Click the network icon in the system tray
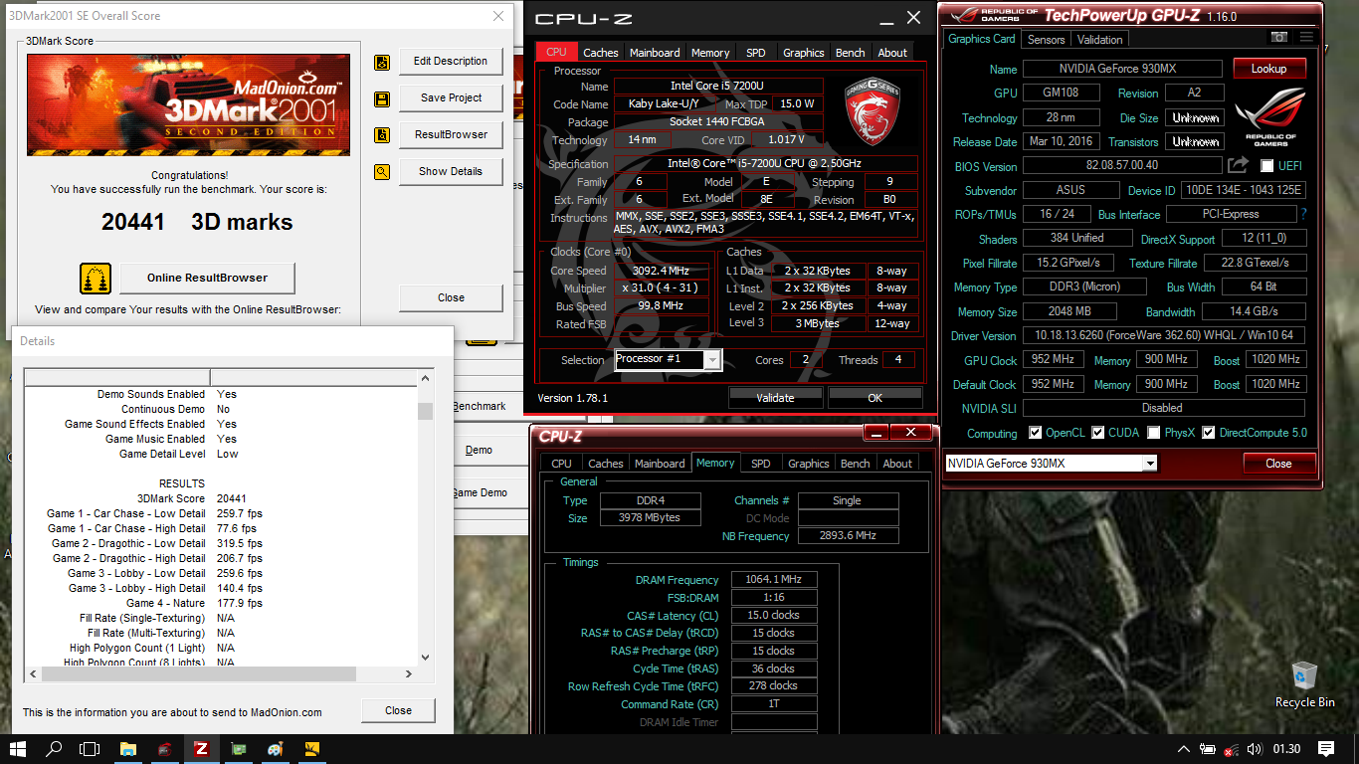The image size is (1359, 764). click(x=1231, y=748)
